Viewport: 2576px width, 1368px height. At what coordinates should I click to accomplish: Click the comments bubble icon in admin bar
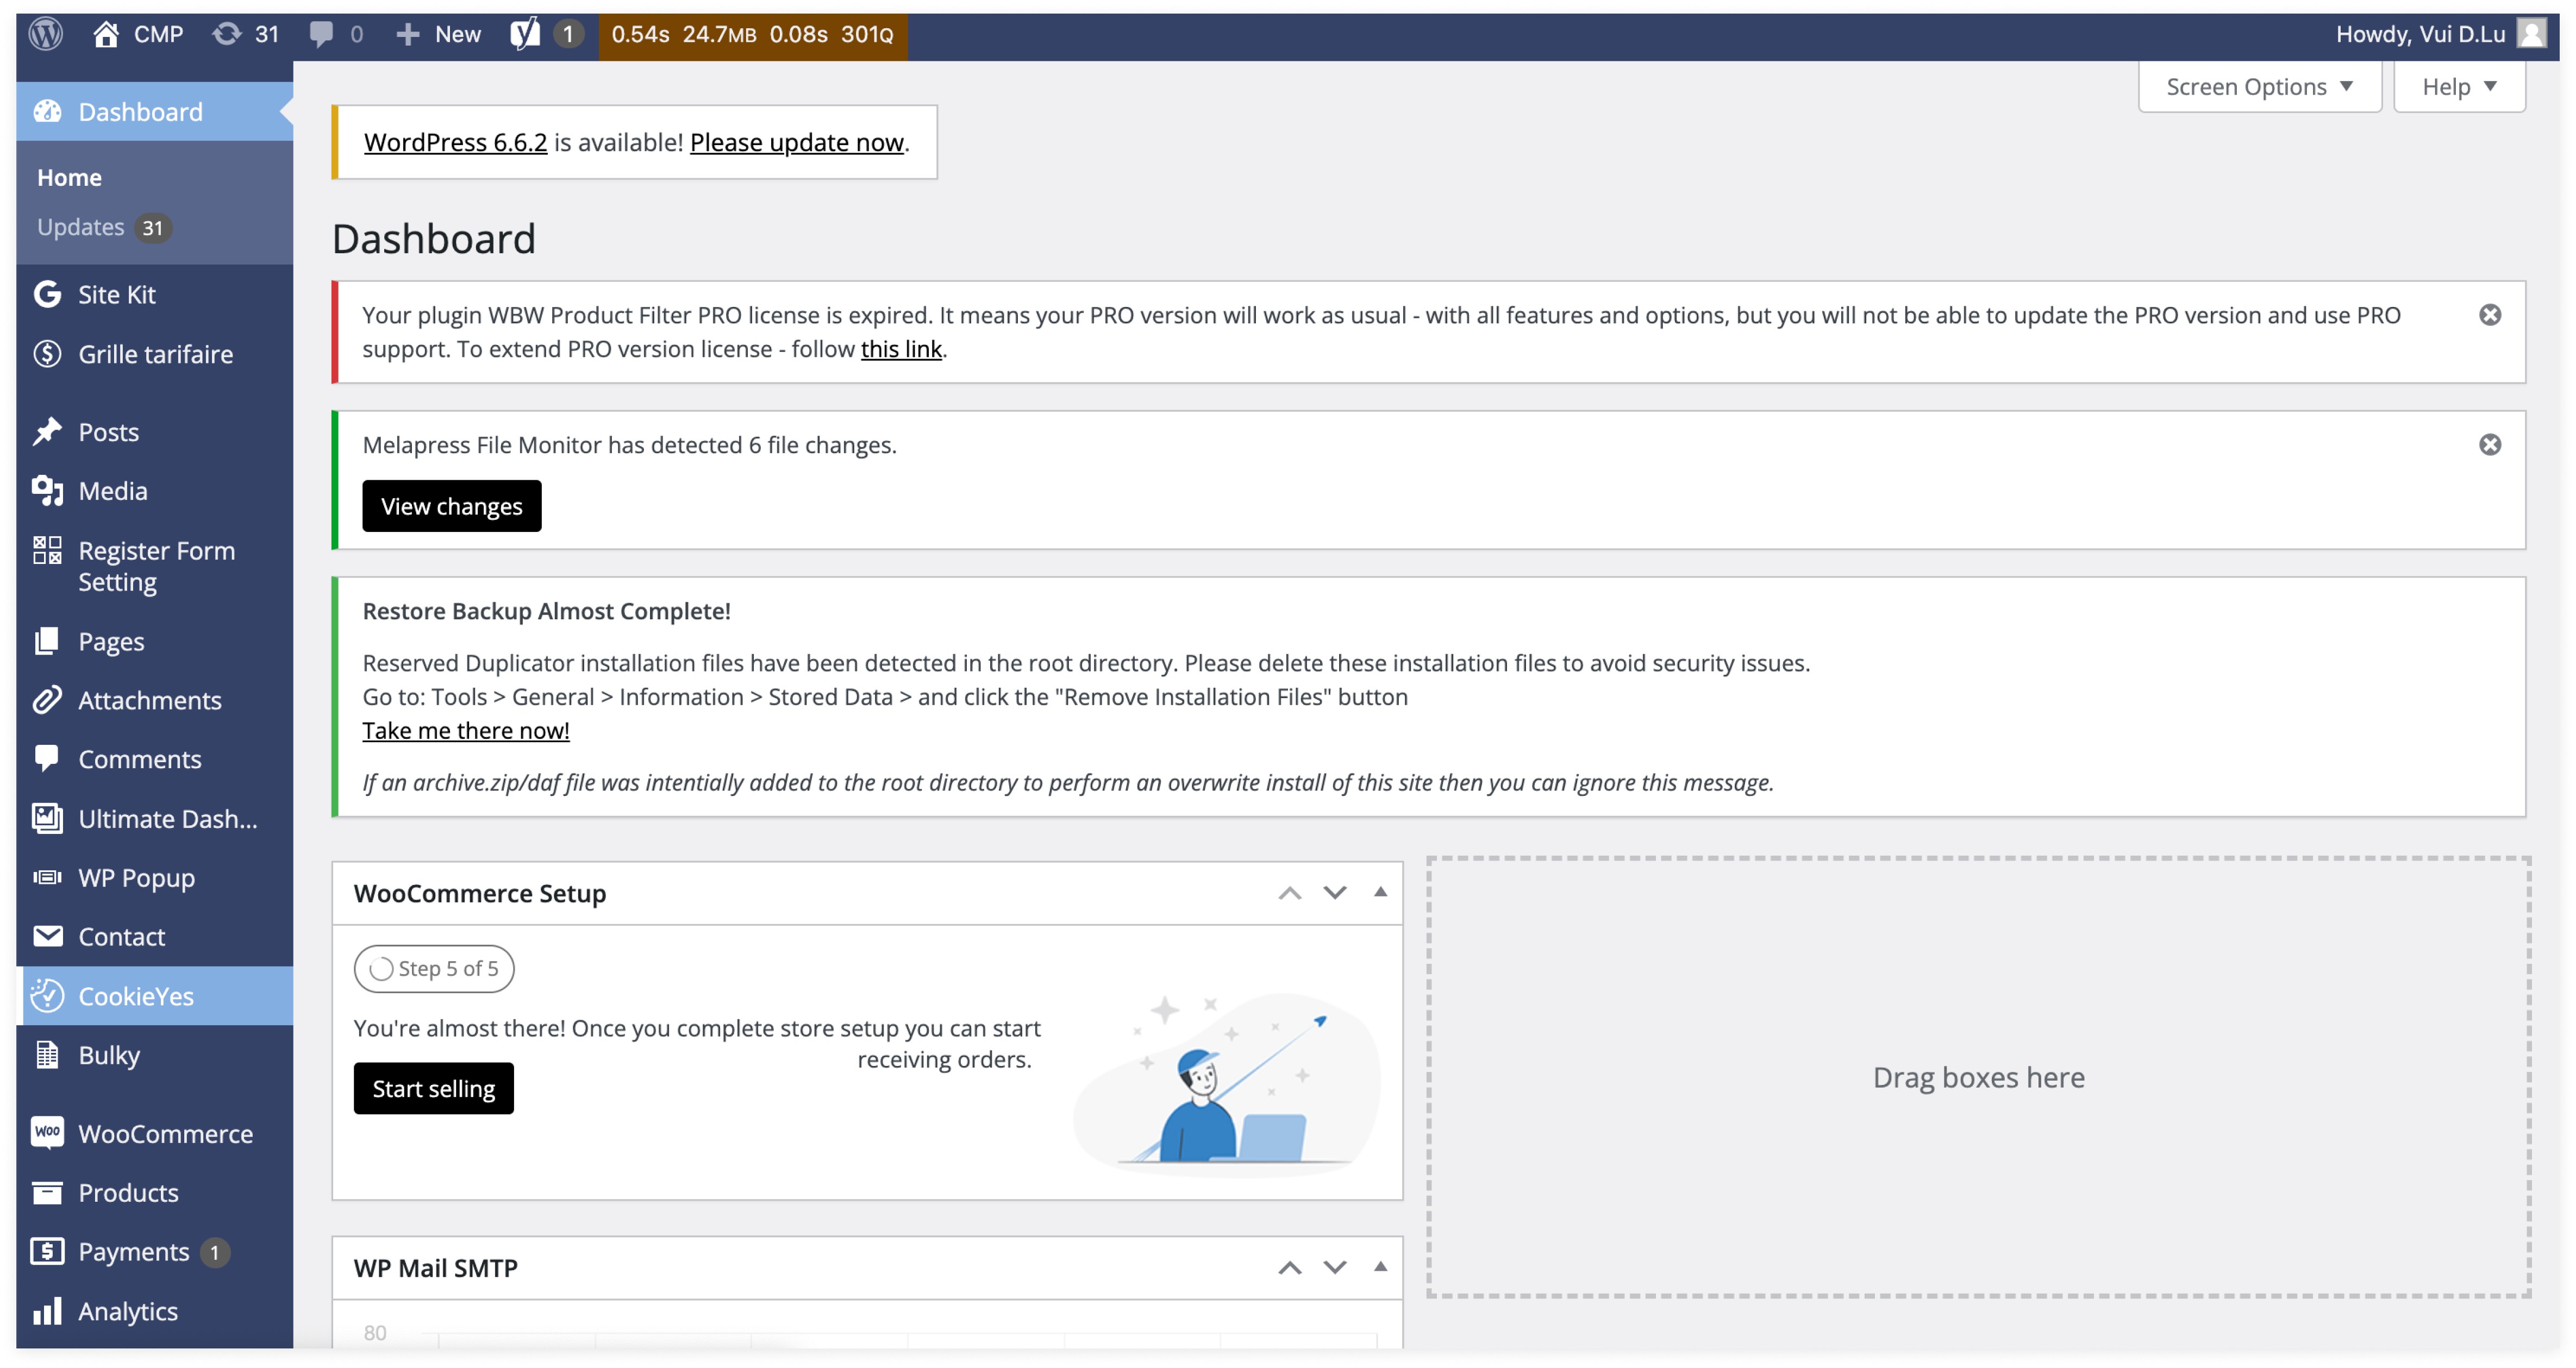321,34
